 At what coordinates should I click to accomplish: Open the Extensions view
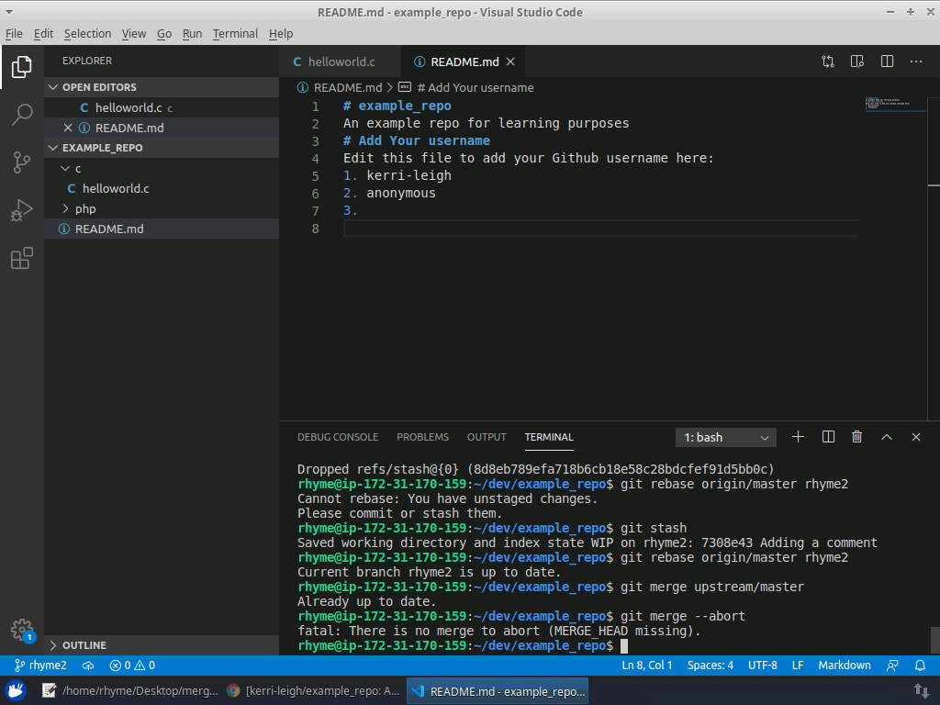tap(22, 259)
